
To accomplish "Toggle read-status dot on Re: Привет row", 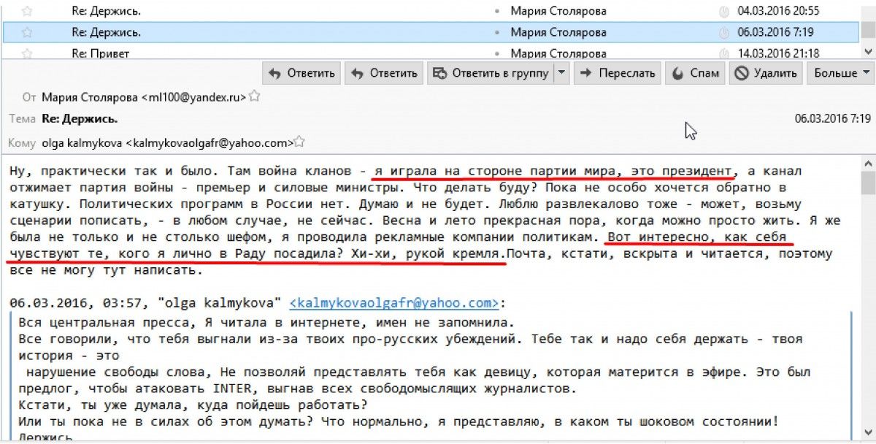I will [x=497, y=53].
